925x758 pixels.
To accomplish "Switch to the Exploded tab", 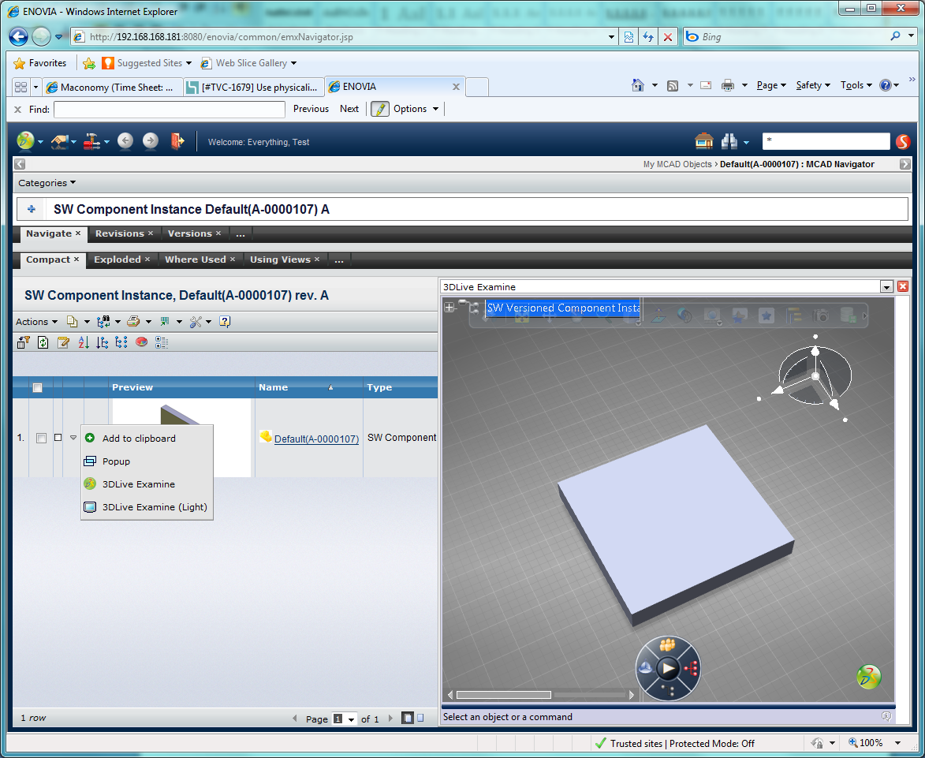I will coord(117,260).
